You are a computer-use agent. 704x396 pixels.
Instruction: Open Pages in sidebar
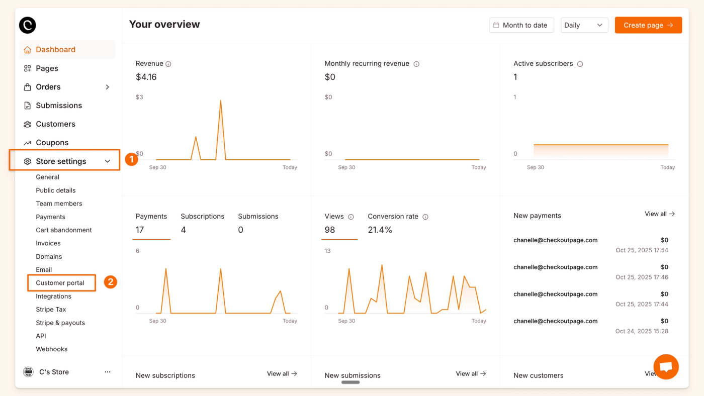67,68
